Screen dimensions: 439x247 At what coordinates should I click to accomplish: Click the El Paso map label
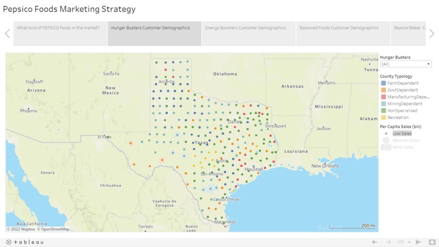(105, 137)
